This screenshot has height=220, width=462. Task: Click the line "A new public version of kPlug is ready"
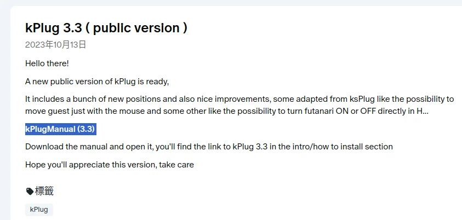pyautogui.click(x=96, y=82)
